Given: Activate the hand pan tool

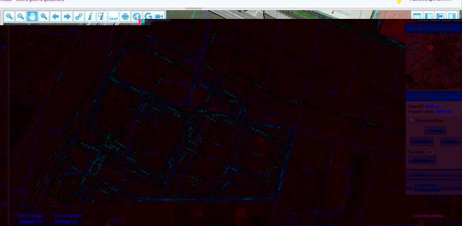Looking at the screenshot, I should click(x=32, y=16).
